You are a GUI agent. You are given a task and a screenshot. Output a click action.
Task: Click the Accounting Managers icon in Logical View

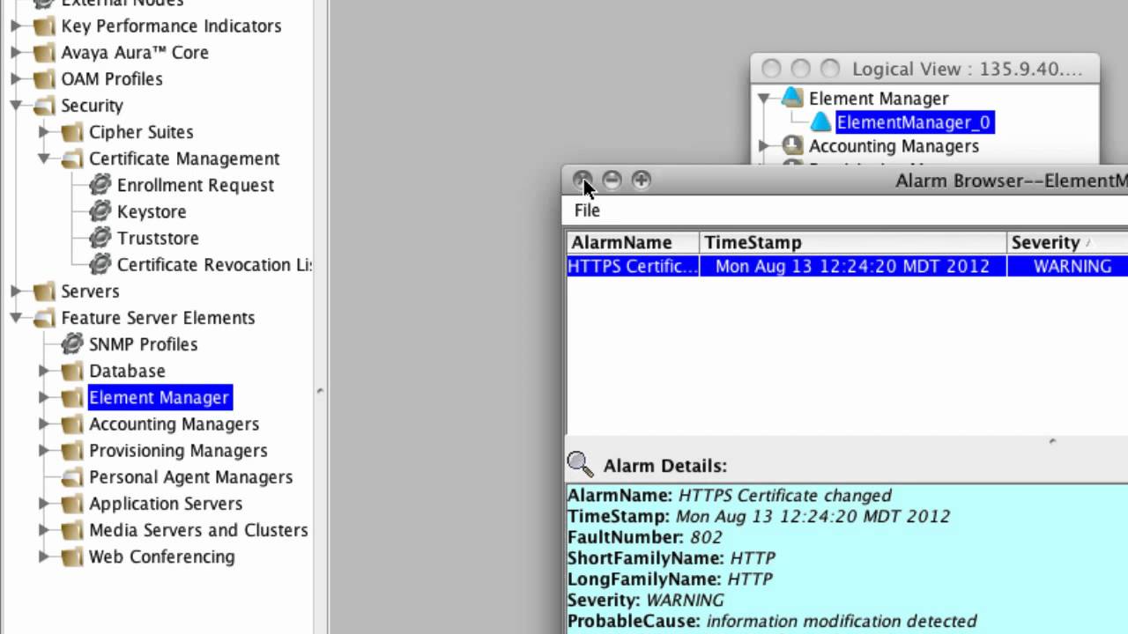coord(792,145)
